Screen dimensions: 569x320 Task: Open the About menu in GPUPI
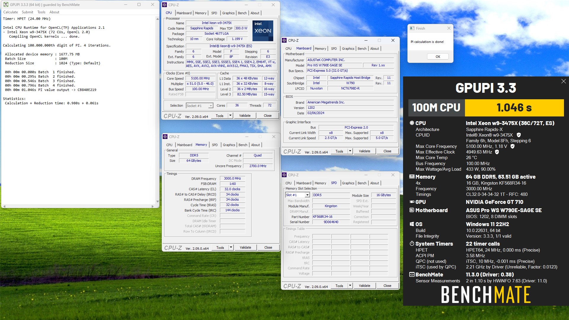click(54, 12)
